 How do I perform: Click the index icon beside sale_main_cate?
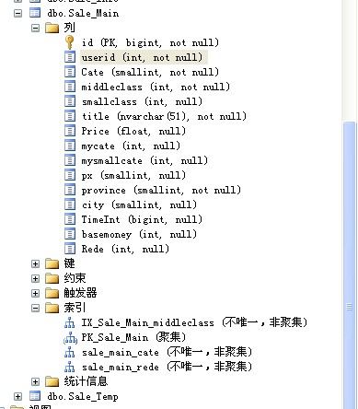coord(70,352)
